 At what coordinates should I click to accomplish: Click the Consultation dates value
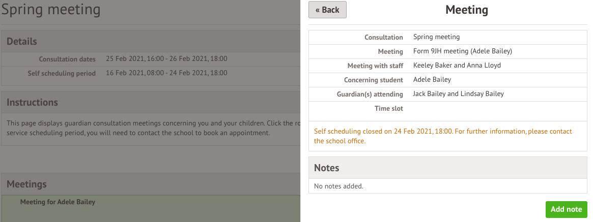(166, 59)
